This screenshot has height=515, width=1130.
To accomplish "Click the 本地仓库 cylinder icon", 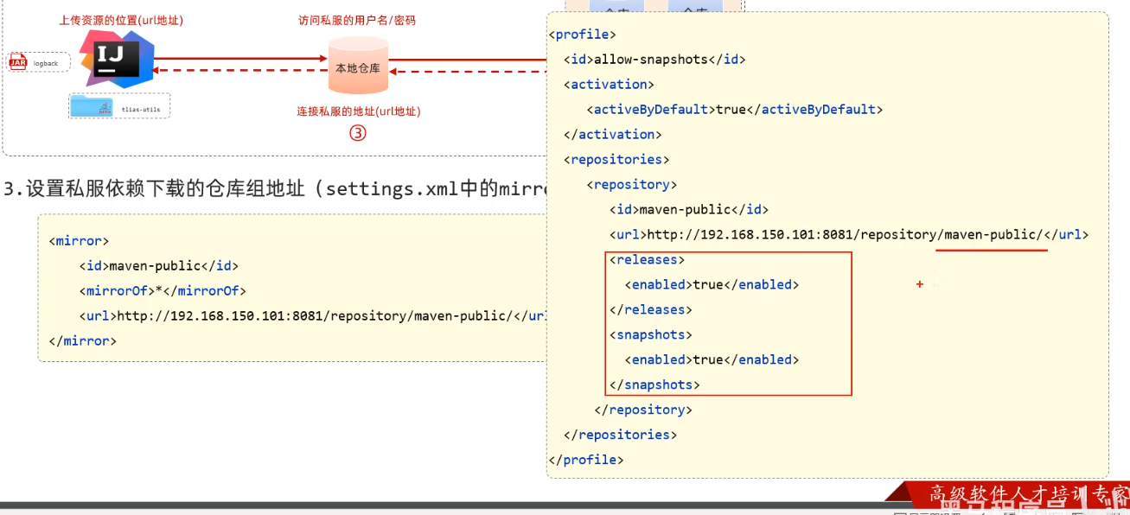I will (358, 67).
